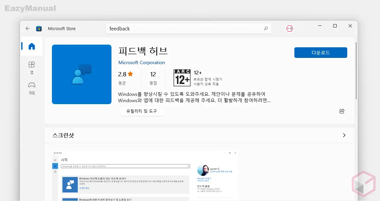The width and height of the screenshot is (380, 201).
Task: Select the 유틸리티 및 도구 category tag
Action: click(142, 111)
